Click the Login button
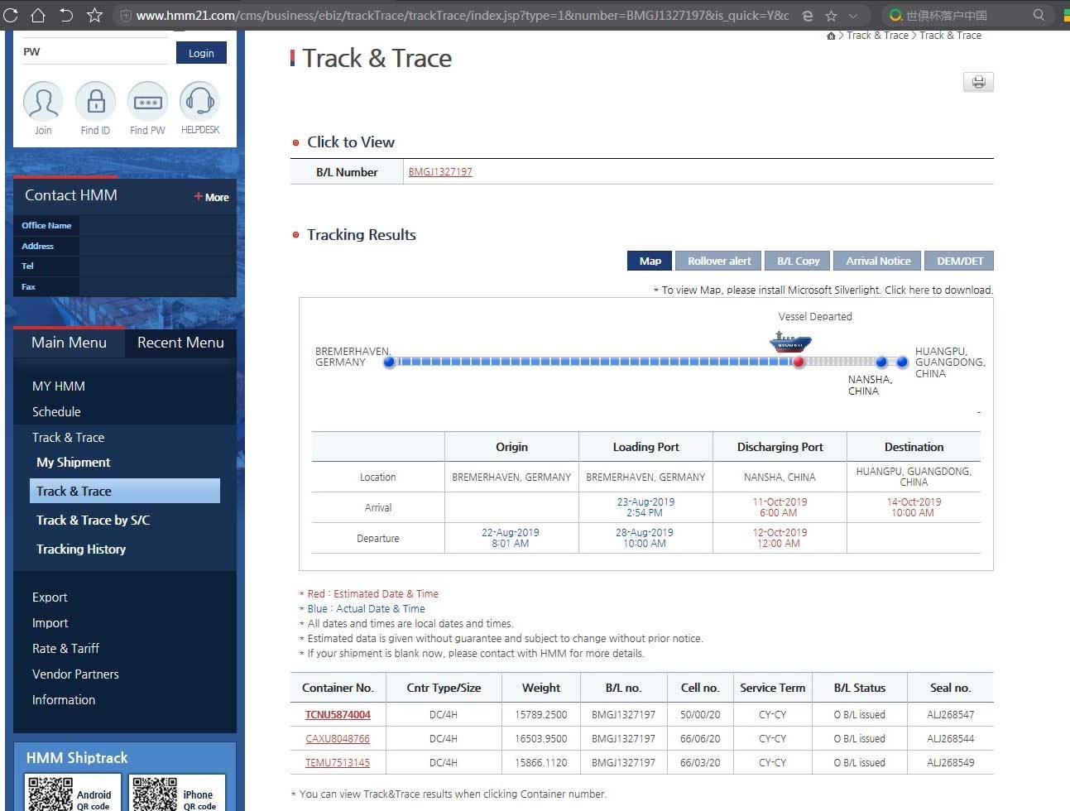Screen dimensions: 1070x811 pyautogui.click(x=201, y=53)
